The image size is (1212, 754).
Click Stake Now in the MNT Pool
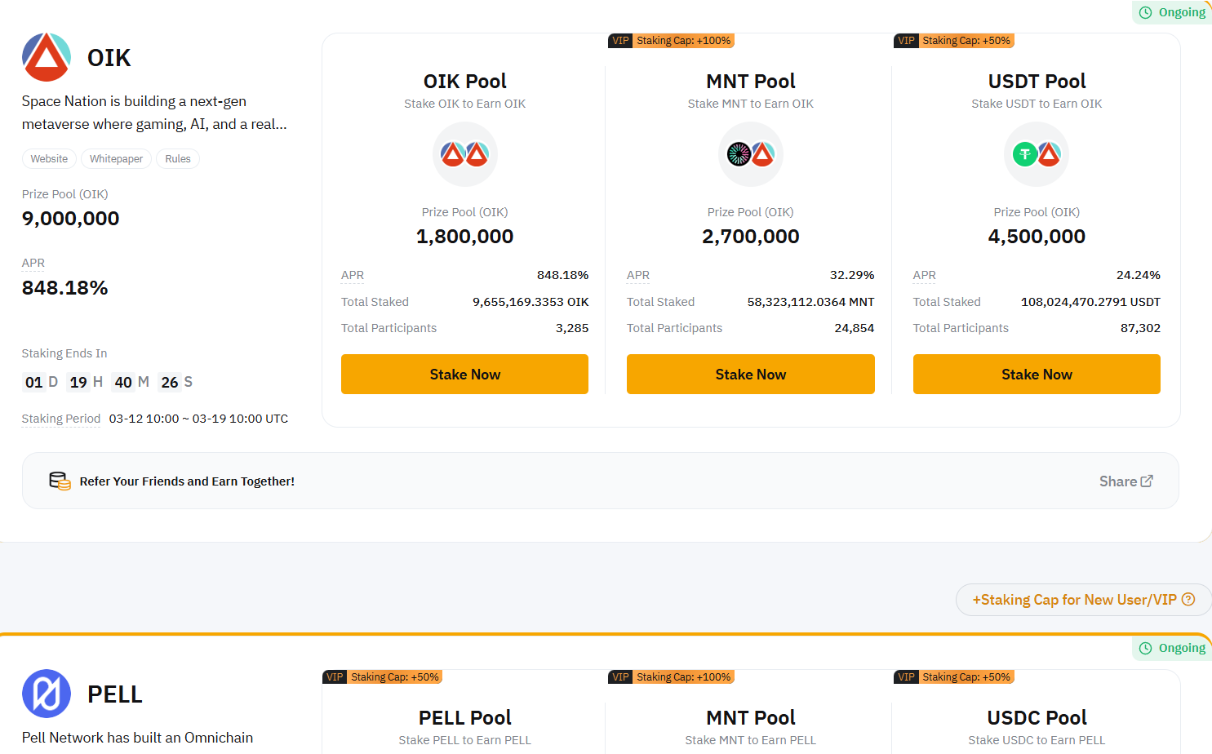point(751,375)
